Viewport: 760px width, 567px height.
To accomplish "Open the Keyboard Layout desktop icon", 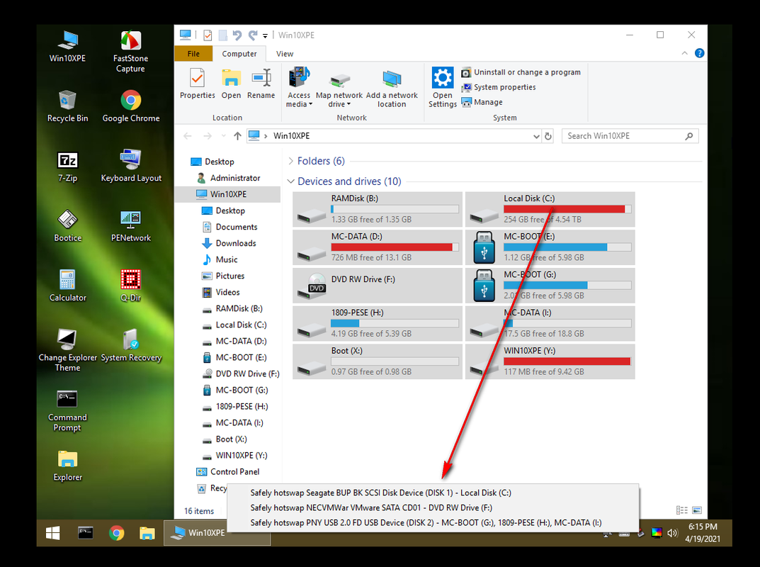I will [131, 166].
